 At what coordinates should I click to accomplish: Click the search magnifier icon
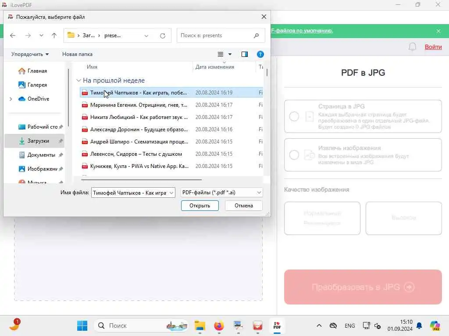(x=256, y=35)
